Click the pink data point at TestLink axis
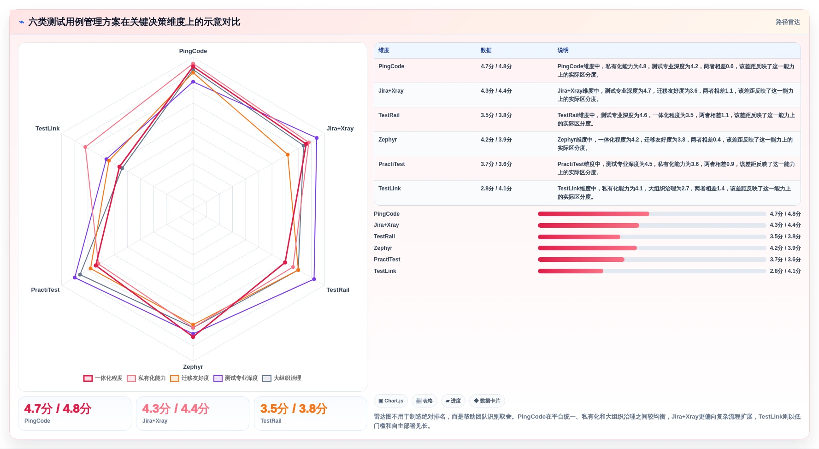 [85, 147]
